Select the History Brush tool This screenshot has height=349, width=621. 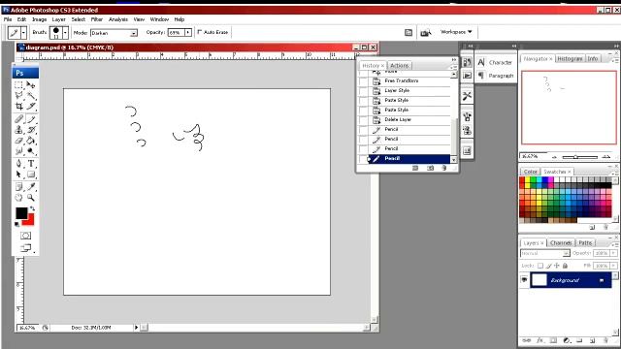click(x=31, y=129)
